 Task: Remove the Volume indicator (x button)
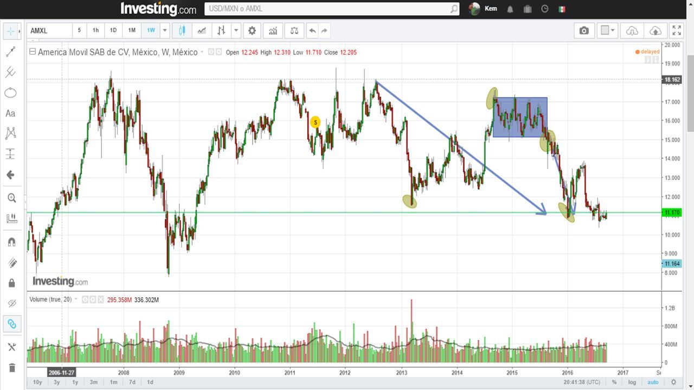click(x=100, y=300)
